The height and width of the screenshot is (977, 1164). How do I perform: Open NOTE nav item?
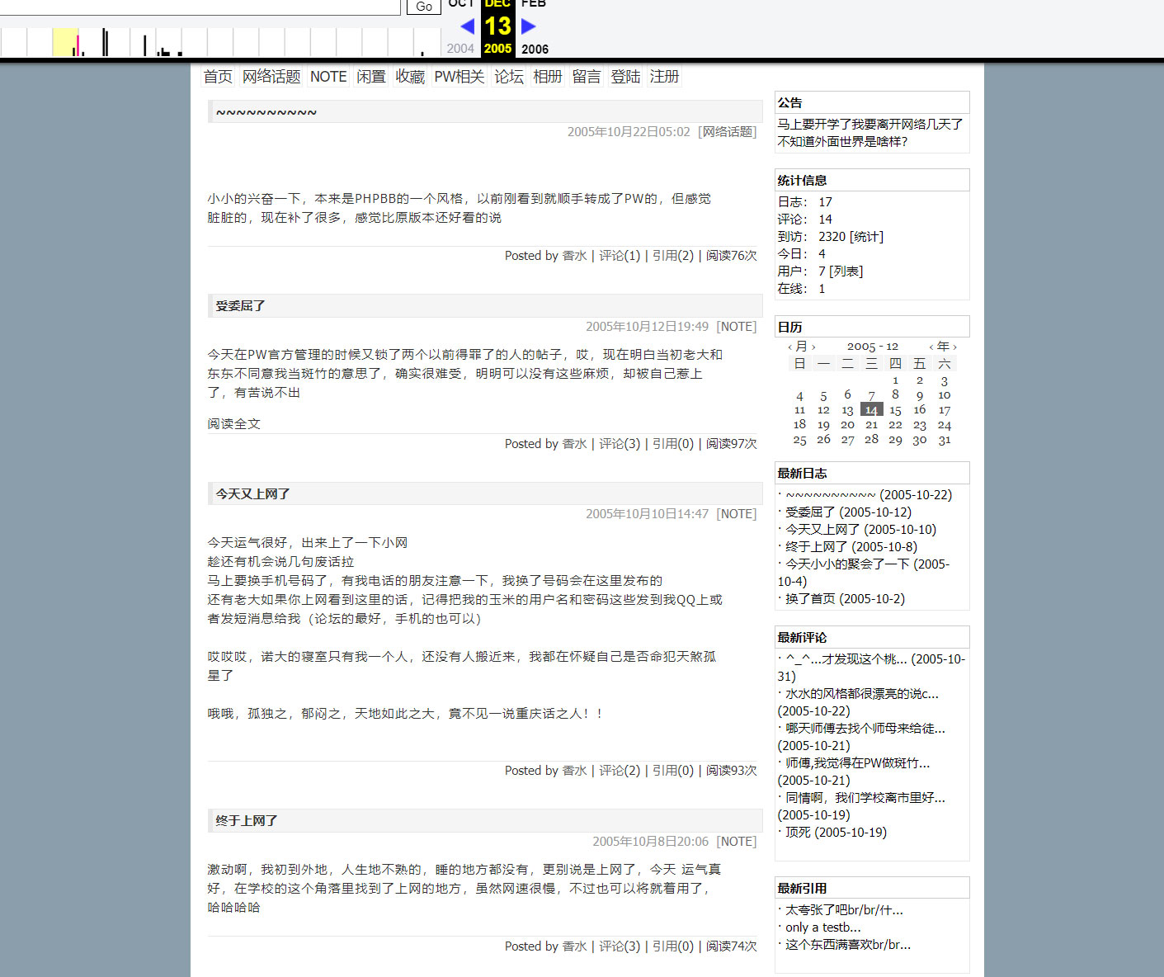[328, 77]
